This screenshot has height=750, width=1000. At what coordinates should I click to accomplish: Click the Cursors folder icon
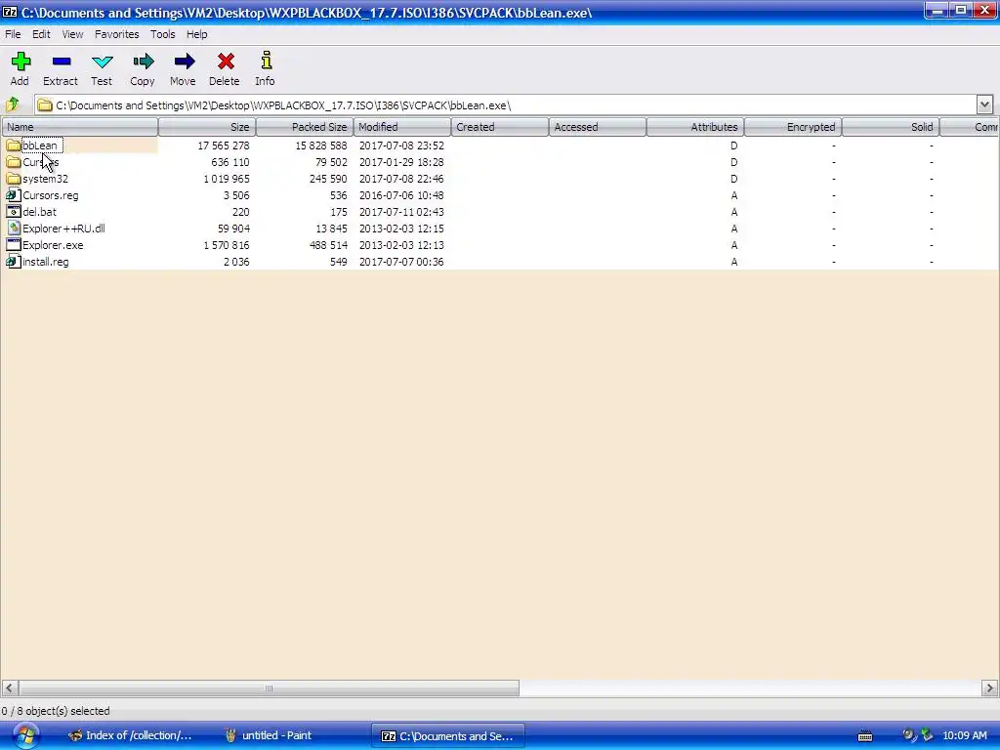tap(14, 162)
